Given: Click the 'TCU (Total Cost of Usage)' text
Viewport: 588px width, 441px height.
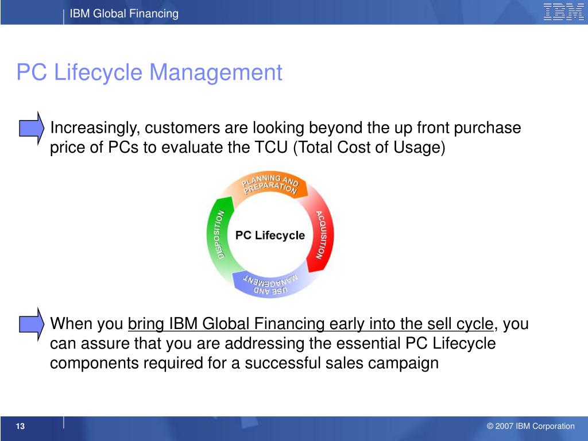Looking at the screenshot, I should coord(350,147).
